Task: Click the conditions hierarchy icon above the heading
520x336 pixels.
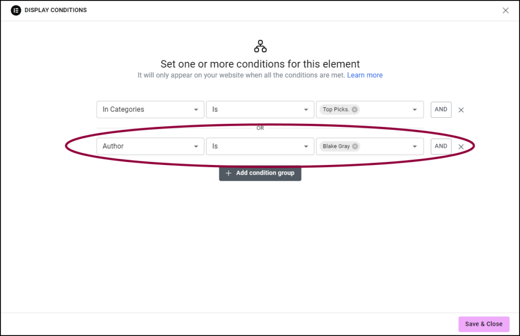Action: point(260,46)
